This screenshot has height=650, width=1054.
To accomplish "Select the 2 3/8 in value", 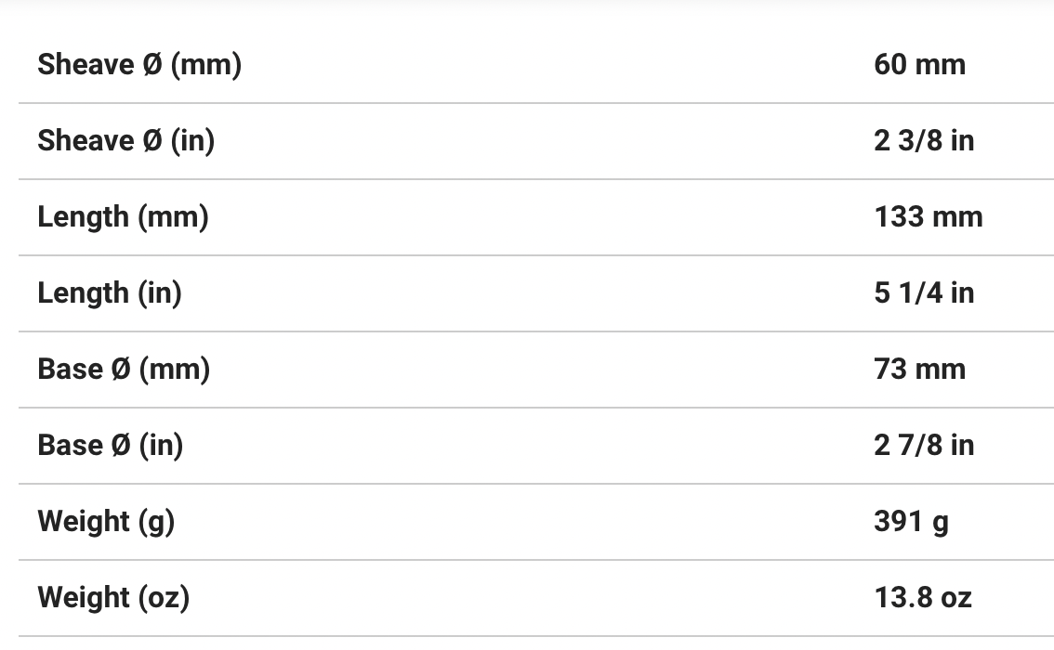I will pos(924,141).
